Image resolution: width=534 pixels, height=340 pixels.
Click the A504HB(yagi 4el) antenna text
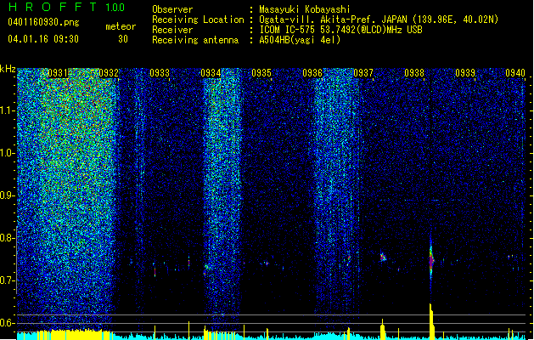pos(300,40)
